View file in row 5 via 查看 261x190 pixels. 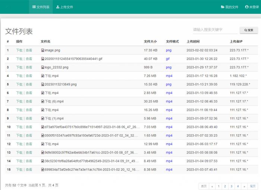29,85
